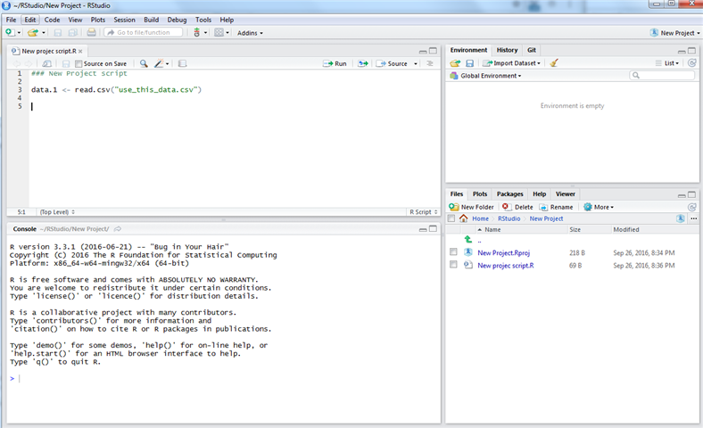Open the R Script file type selector
Image resolution: width=703 pixels, height=428 pixels.
pos(423,212)
